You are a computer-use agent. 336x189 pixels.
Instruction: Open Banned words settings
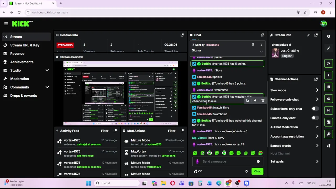click(x=295, y=146)
